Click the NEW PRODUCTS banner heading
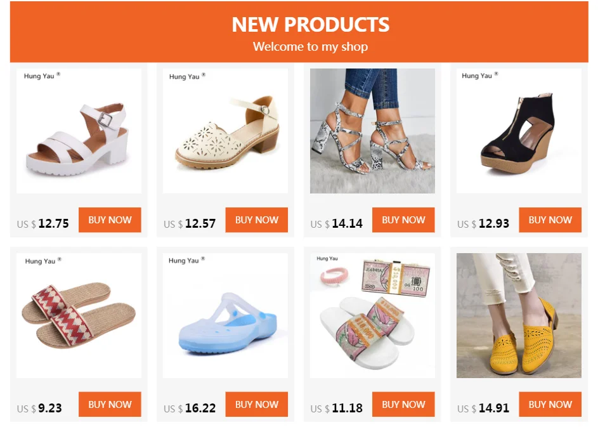Image resolution: width=598 pixels, height=439 pixels. pyautogui.click(x=311, y=25)
